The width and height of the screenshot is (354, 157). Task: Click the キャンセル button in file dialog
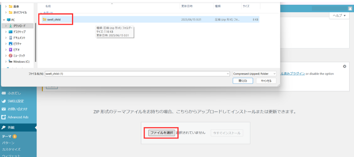point(266,80)
